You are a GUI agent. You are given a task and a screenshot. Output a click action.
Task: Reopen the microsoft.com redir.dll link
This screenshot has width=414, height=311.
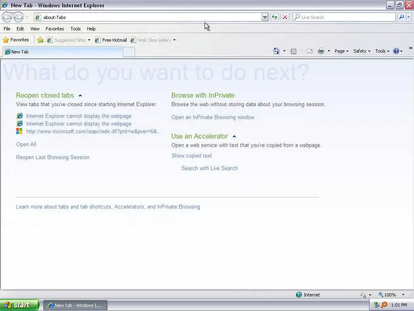pyautogui.click(x=94, y=132)
